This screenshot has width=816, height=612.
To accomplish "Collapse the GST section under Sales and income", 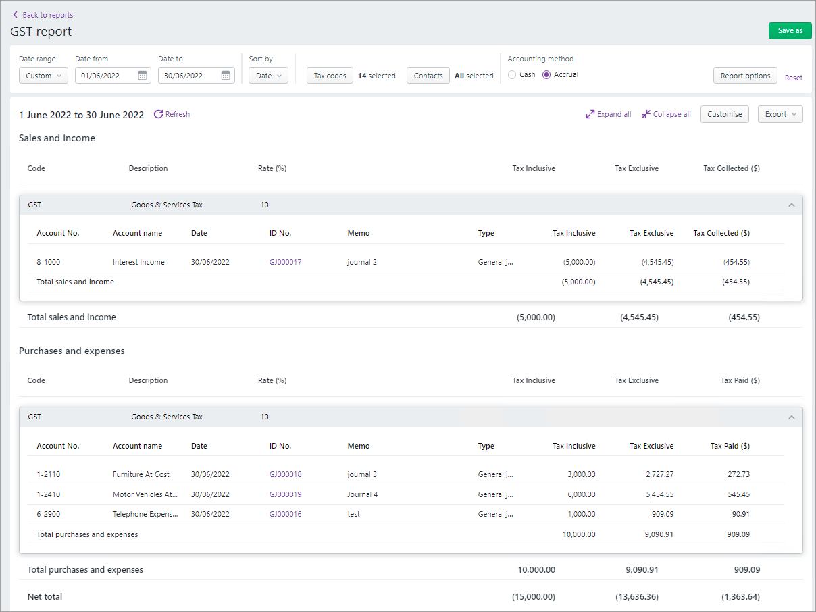I will click(792, 205).
